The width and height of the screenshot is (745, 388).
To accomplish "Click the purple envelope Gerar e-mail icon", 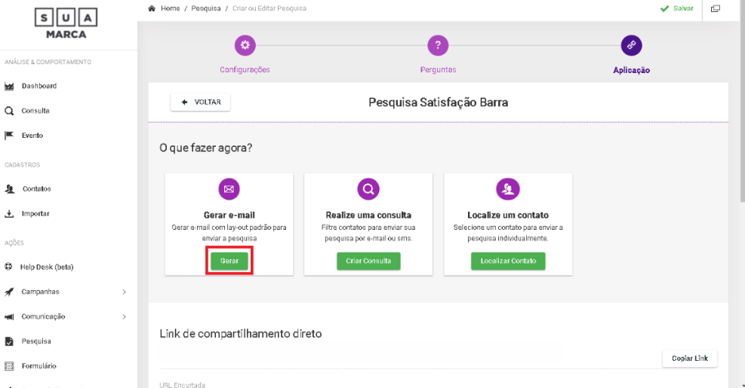I will click(229, 189).
